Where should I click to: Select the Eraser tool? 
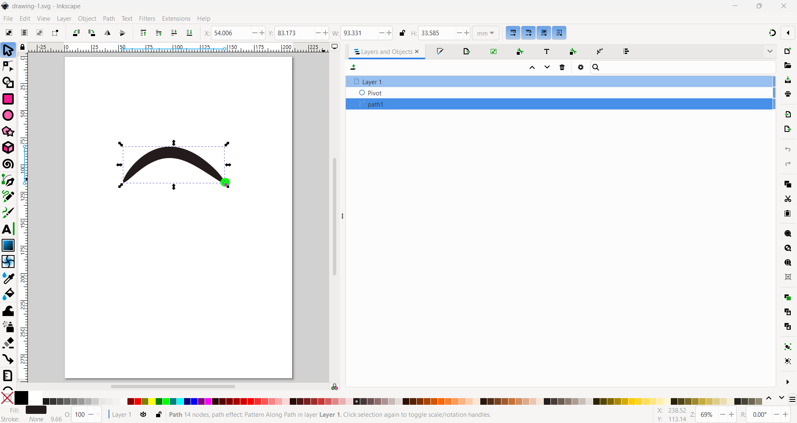click(8, 343)
